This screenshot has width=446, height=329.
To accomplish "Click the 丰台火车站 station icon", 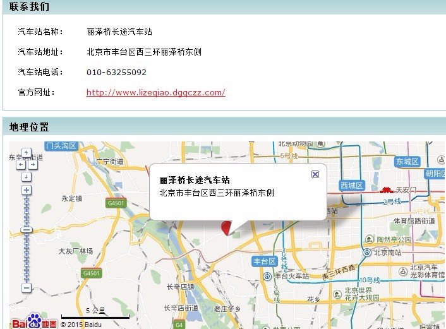I will [x=268, y=277].
